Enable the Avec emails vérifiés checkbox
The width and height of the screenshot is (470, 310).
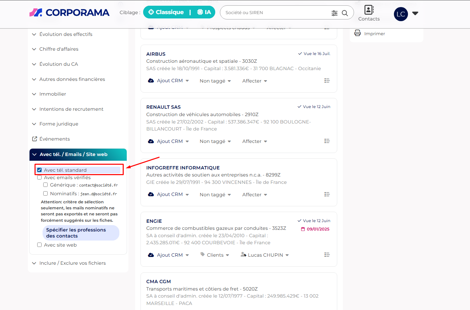click(40, 177)
